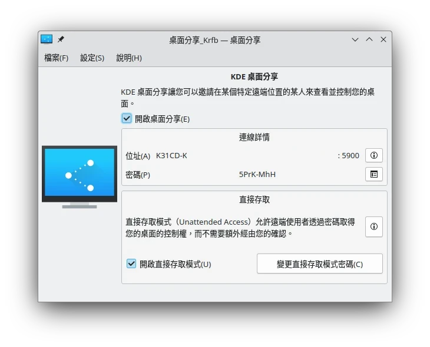The height and width of the screenshot is (347, 430).
Task: Maximize the 桌面分享 window
Action: [x=369, y=39]
